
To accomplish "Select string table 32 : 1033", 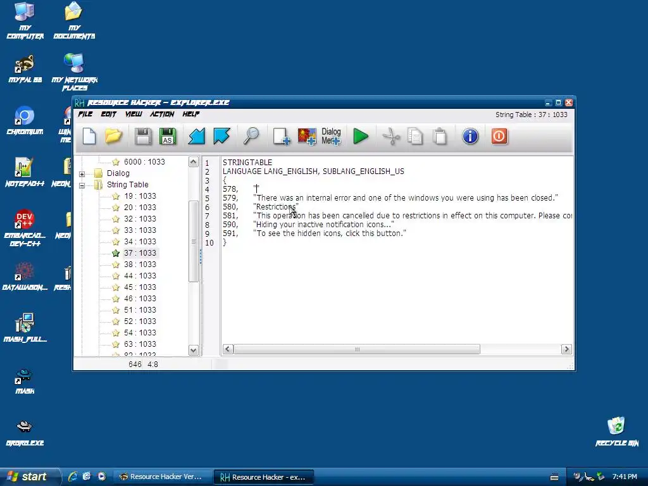I will pos(140,219).
